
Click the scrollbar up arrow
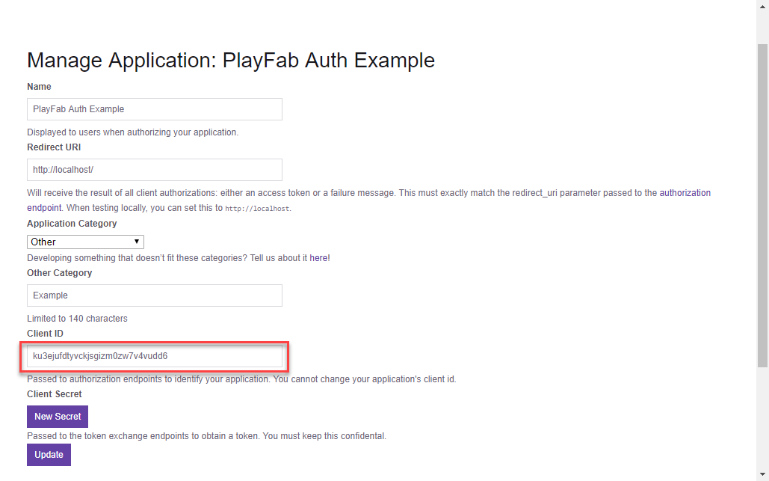coord(763,6)
